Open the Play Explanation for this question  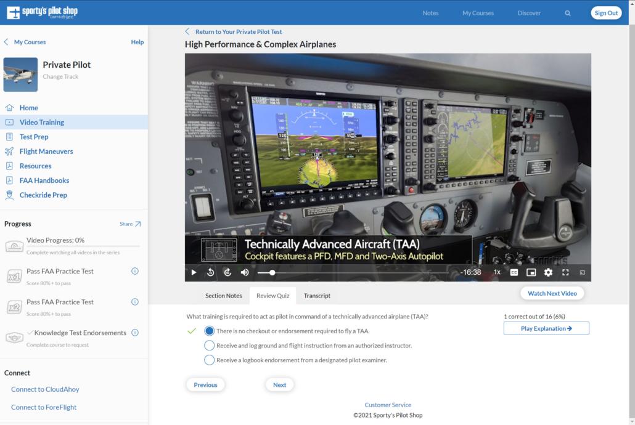[546, 328]
